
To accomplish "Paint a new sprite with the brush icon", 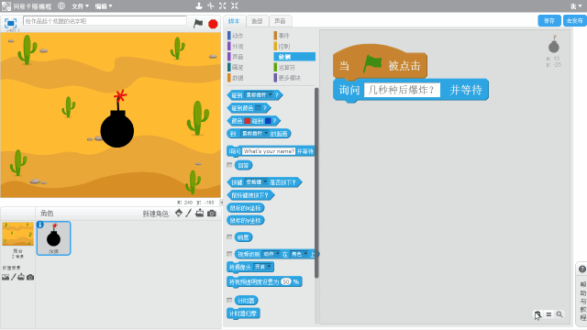I will click(x=189, y=213).
